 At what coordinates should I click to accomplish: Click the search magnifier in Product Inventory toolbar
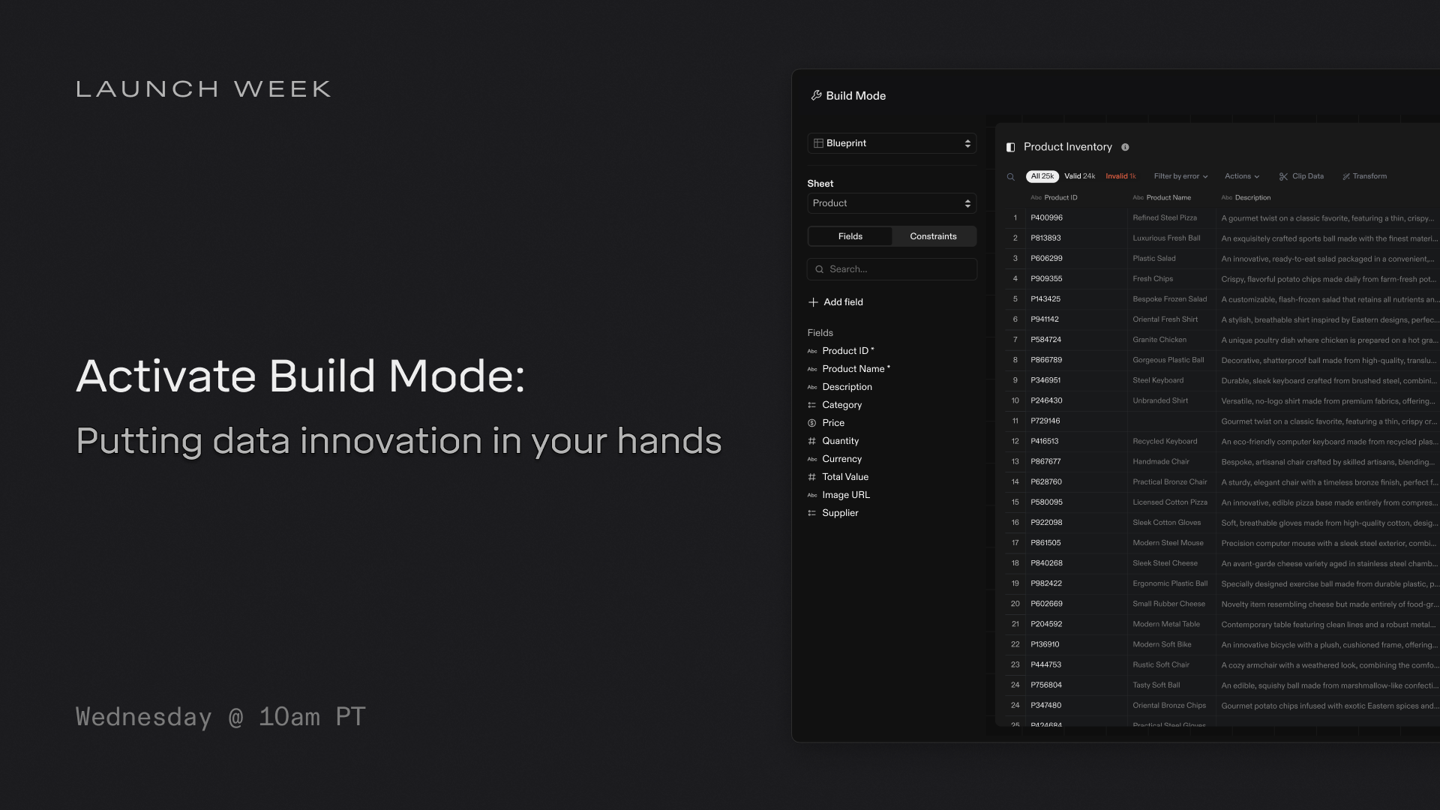(x=1011, y=176)
